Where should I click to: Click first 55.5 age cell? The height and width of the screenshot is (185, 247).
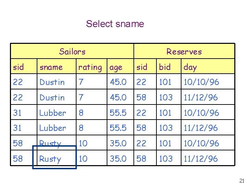pos(118,113)
